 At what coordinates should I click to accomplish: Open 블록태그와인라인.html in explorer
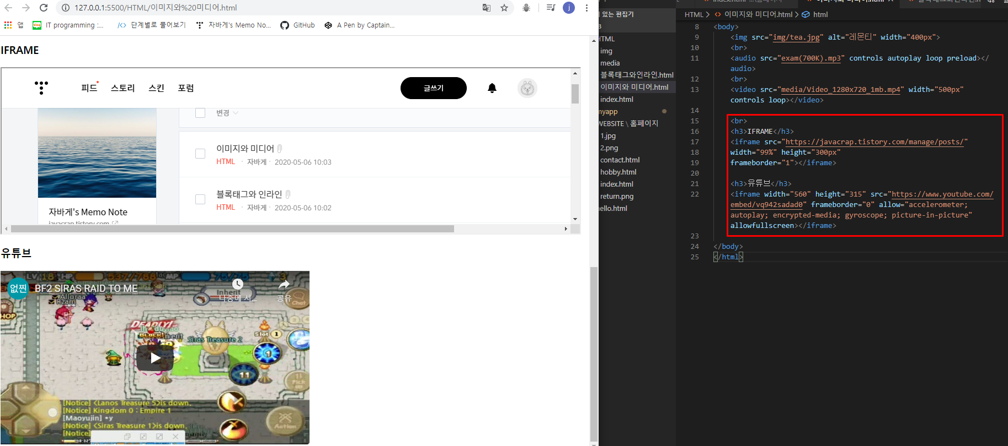coord(637,75)
